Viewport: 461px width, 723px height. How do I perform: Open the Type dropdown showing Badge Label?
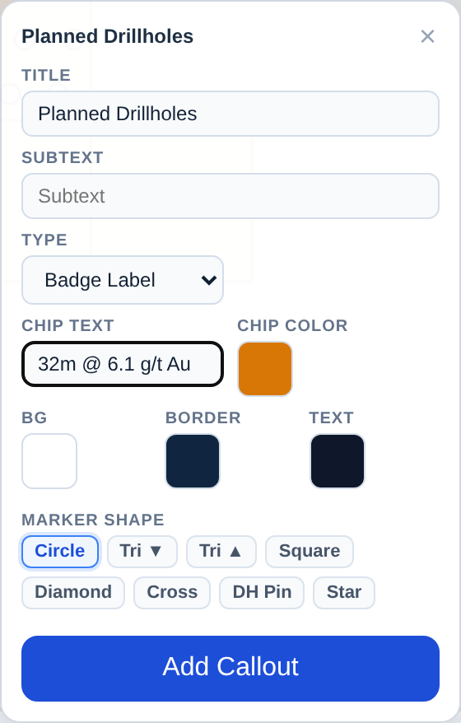pyautogui.click(x=123, y=280)
